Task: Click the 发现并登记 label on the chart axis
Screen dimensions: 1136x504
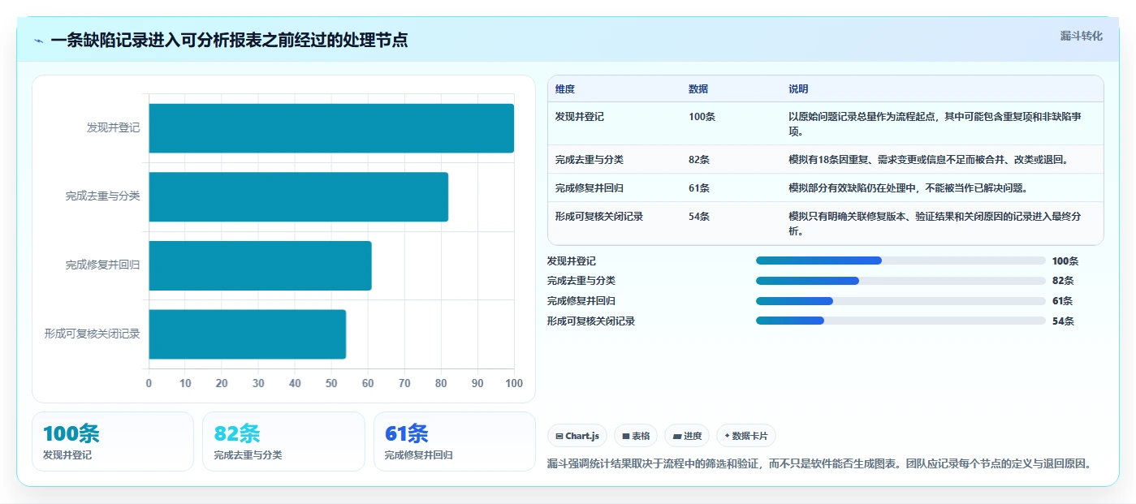Action: click(113, 128)
